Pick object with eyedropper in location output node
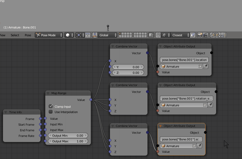242x159 pixels. pos(206,66)
